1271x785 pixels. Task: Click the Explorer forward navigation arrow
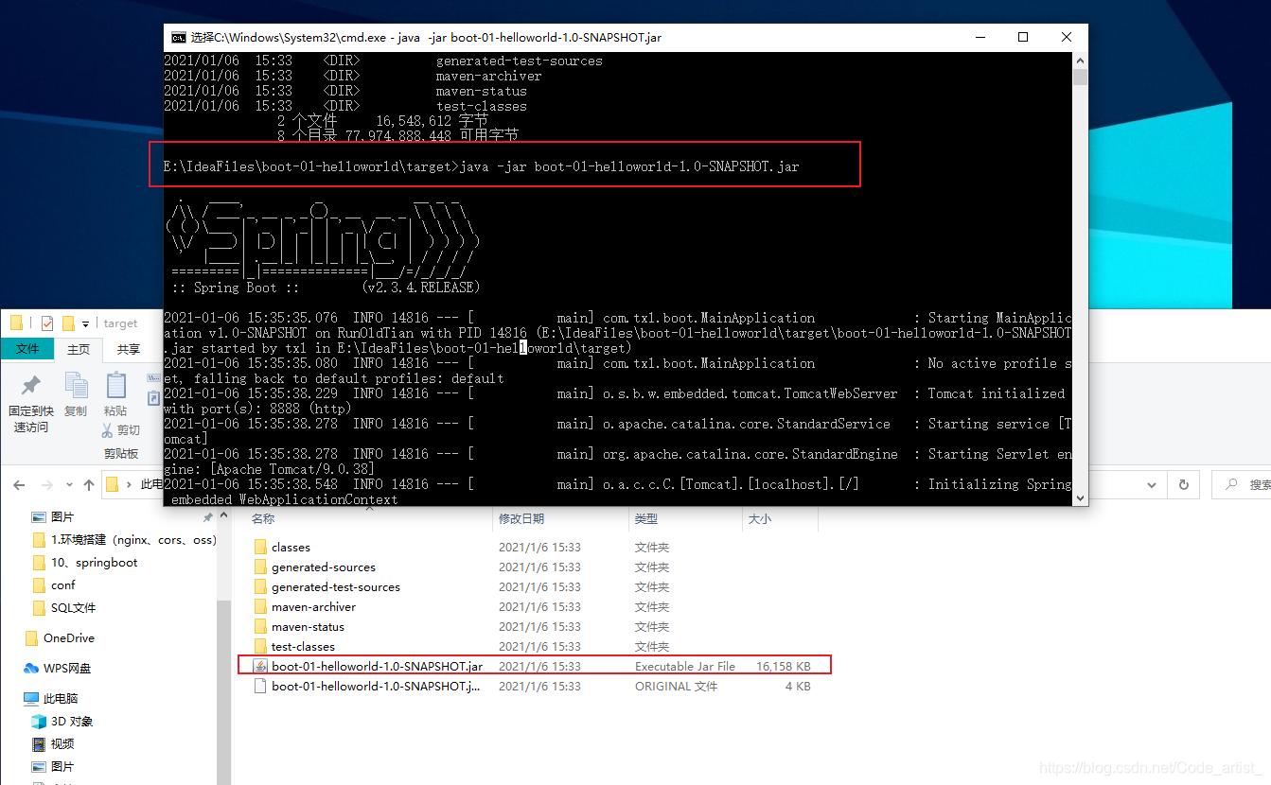[x=47, y=484]
